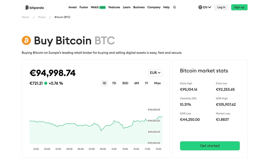Select the Max timeframe
269x161 pixels.
[157, 83]
